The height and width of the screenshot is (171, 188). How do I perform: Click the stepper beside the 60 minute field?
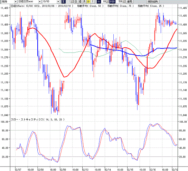(107, 2)
